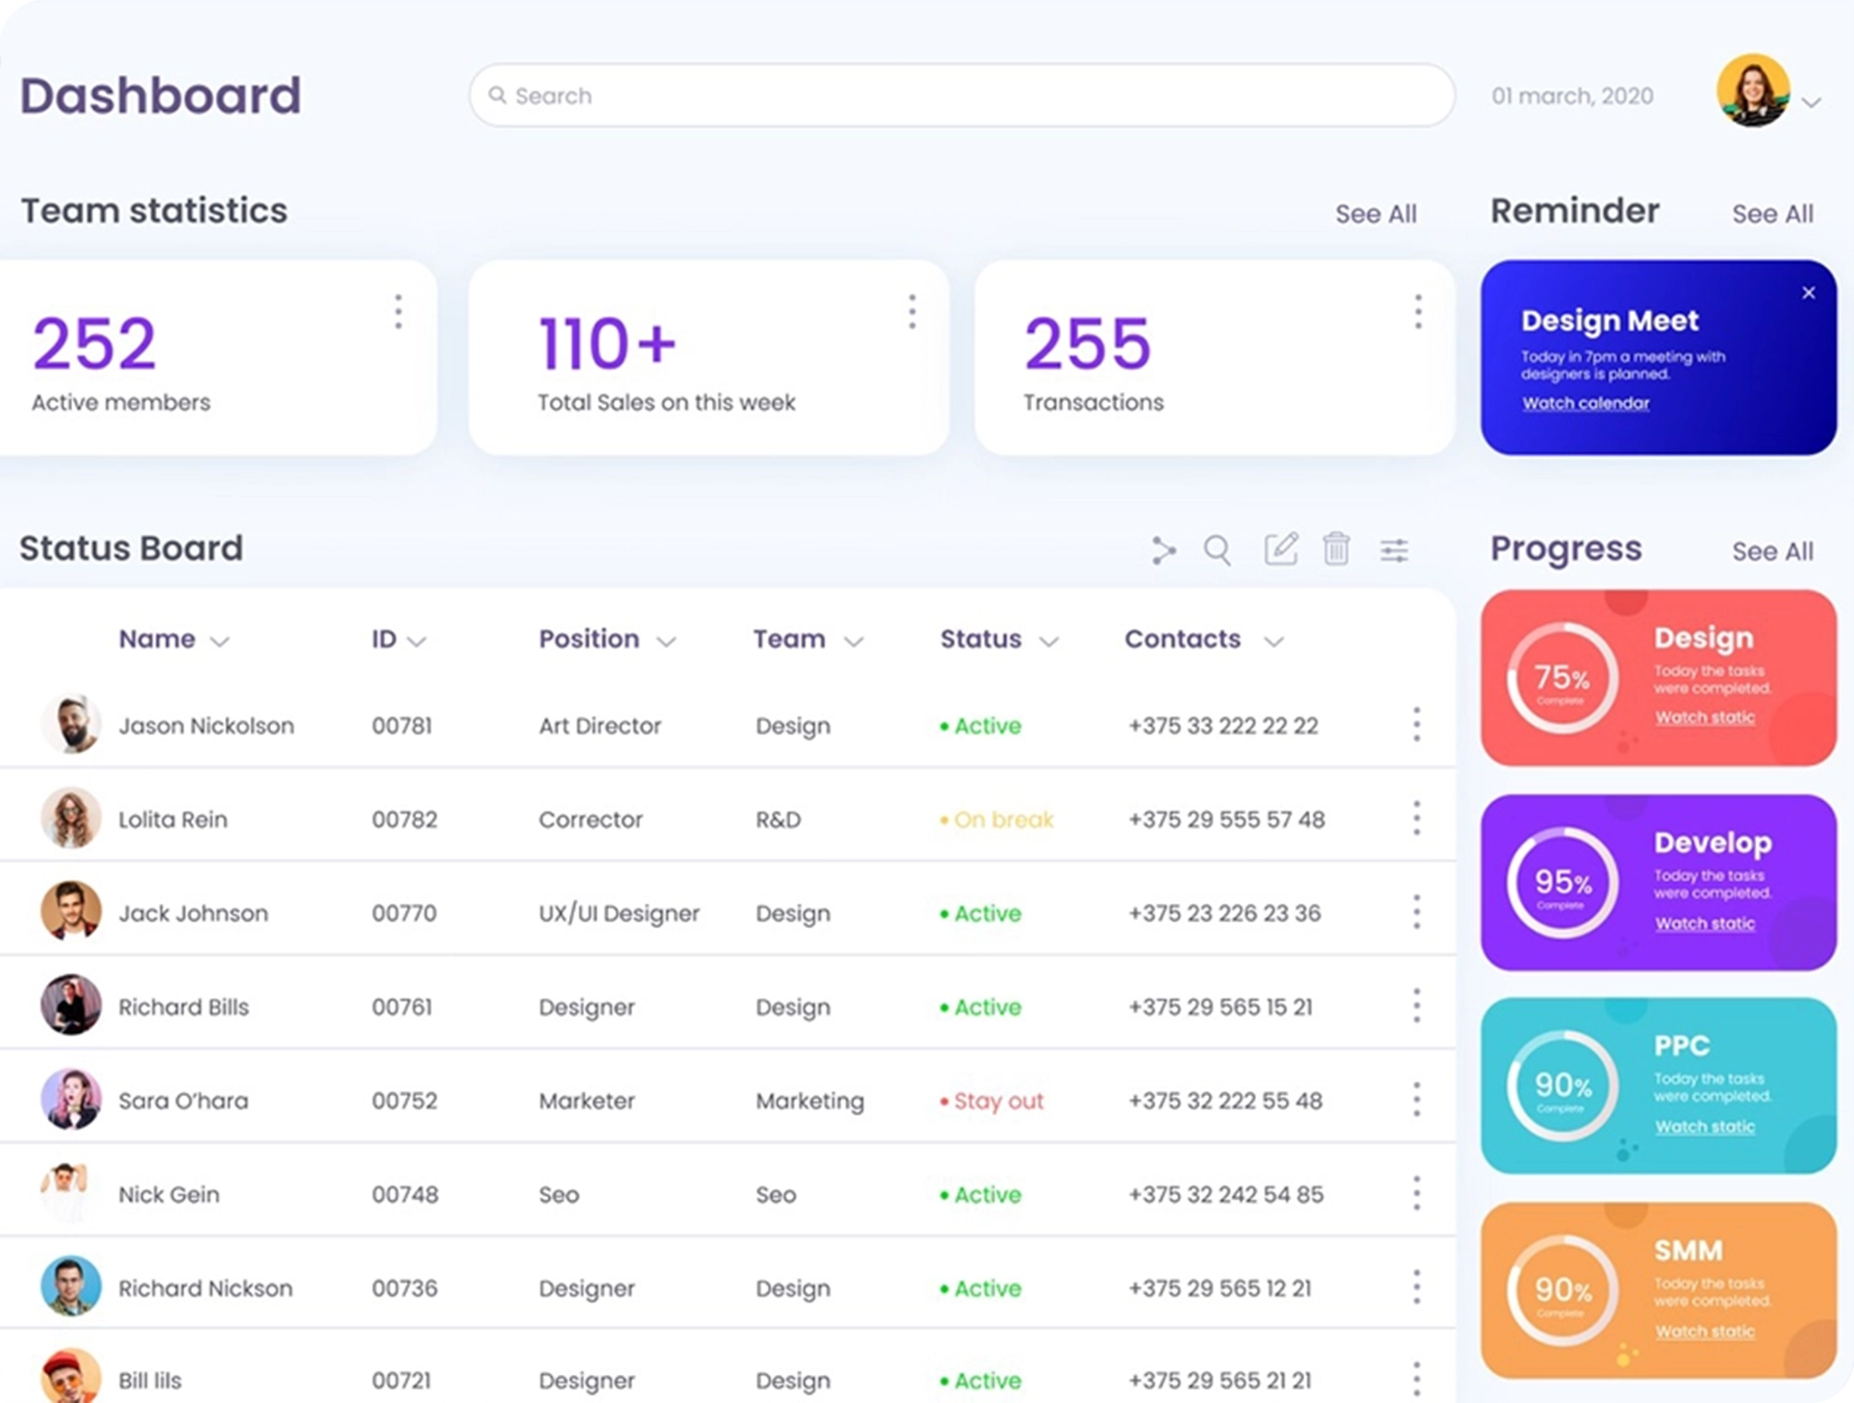
Task: Click into the Search input field
Action: pos(961,96)
